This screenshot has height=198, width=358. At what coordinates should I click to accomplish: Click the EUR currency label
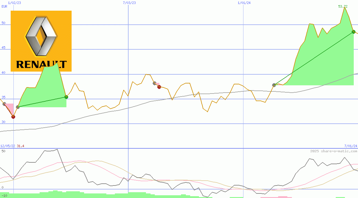coord(4,6)
